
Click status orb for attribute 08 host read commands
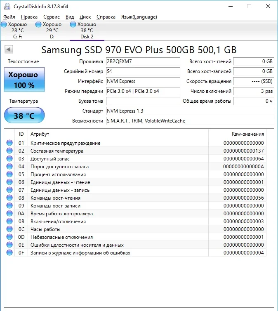pyautogui.click(x=9, y=198)
